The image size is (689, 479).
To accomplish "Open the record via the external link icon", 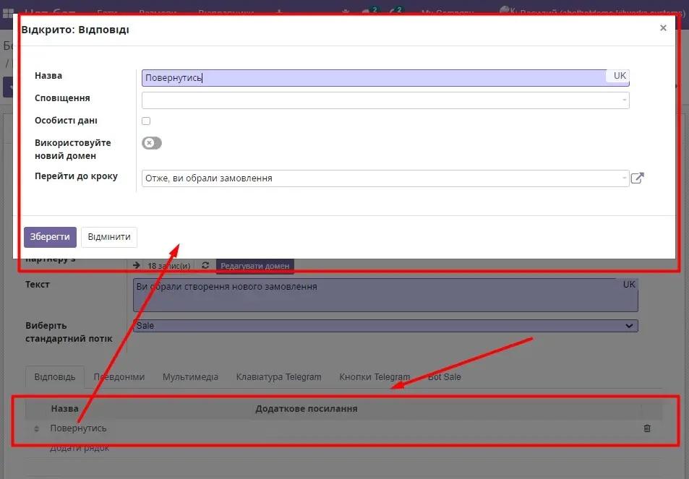I will coord(637,178).
